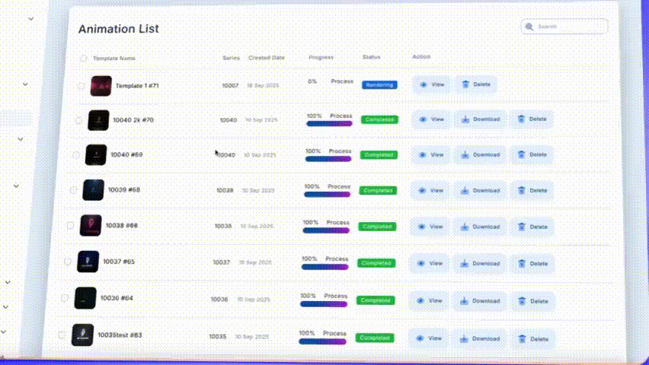Click the trash icon for 10035test #63
This screenshot has width=649, height=365.
point(522,338)
